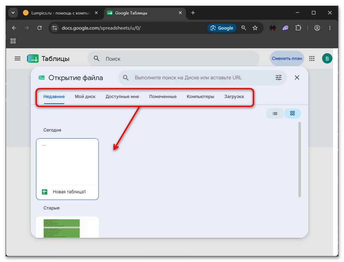This screenshot has width=344, height=262.
Task: Open the Помеченные tab
Action: pyautogui.click(x=163, y=97)
